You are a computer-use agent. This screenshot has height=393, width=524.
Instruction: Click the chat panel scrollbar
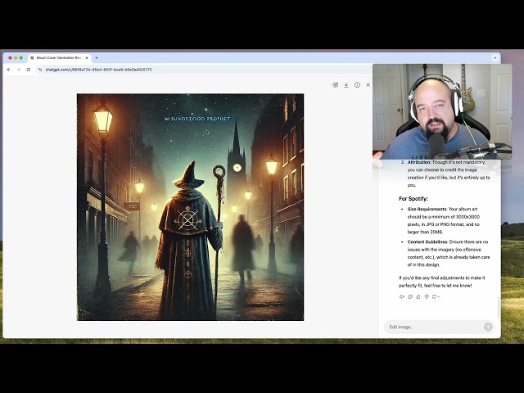point(499,308)
